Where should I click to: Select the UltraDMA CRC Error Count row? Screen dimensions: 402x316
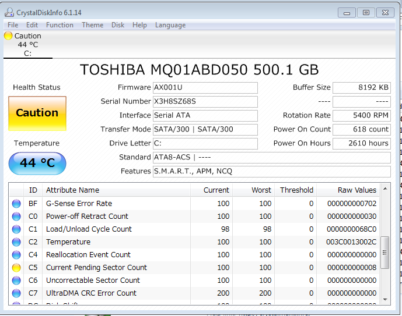tap(194, 293)
